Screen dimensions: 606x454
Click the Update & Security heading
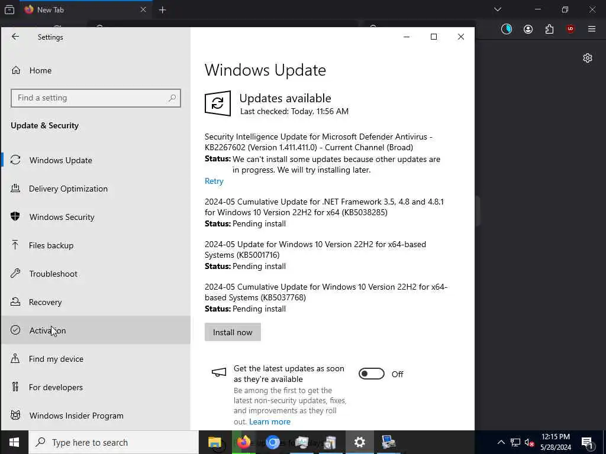click(x=44, y=125)
